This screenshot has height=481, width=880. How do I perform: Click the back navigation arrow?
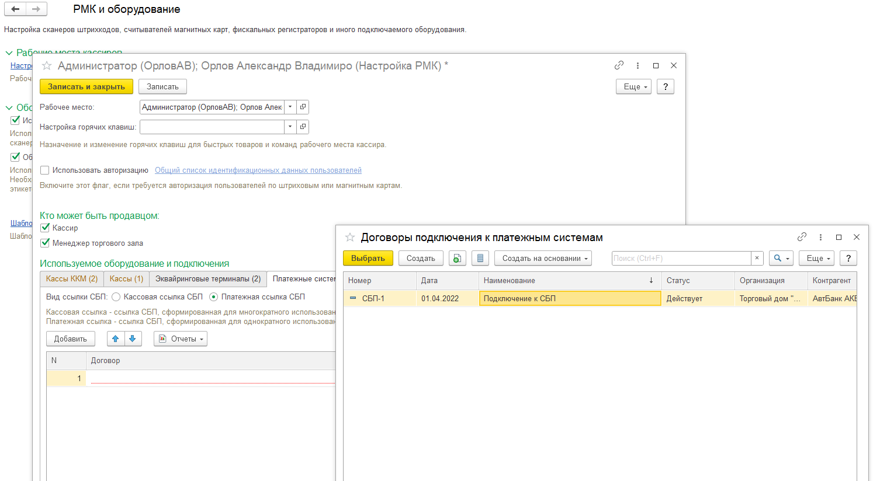[15, 9]
